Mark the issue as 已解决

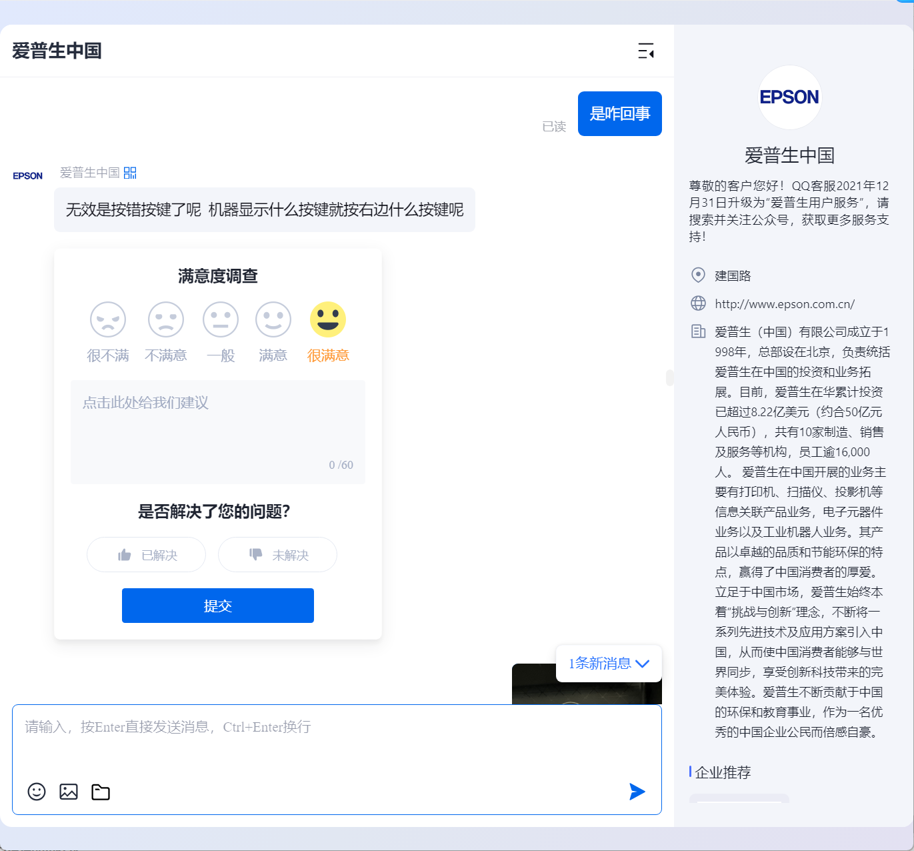pos(146,555)
